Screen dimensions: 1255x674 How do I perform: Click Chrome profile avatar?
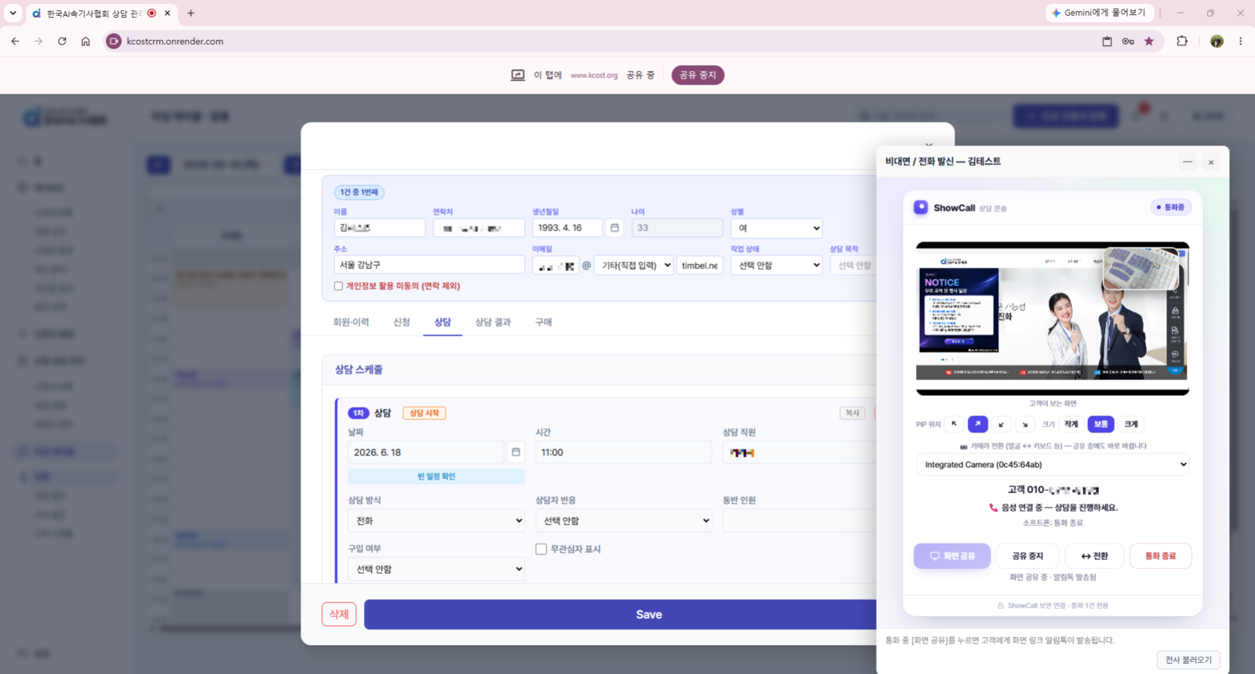click(x=1217, y=42)
